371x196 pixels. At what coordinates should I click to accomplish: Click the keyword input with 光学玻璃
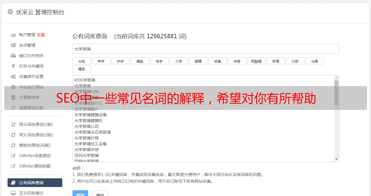click(x=205, y=49)
